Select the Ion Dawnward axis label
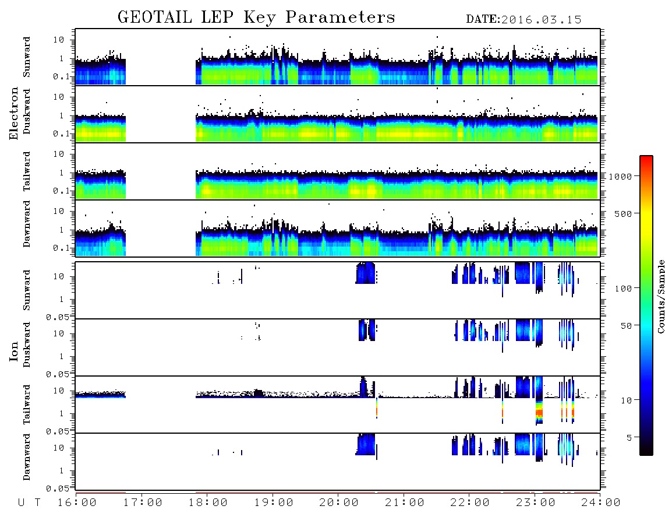The height and width of the screenshot is (513, 665). point(26,457)
